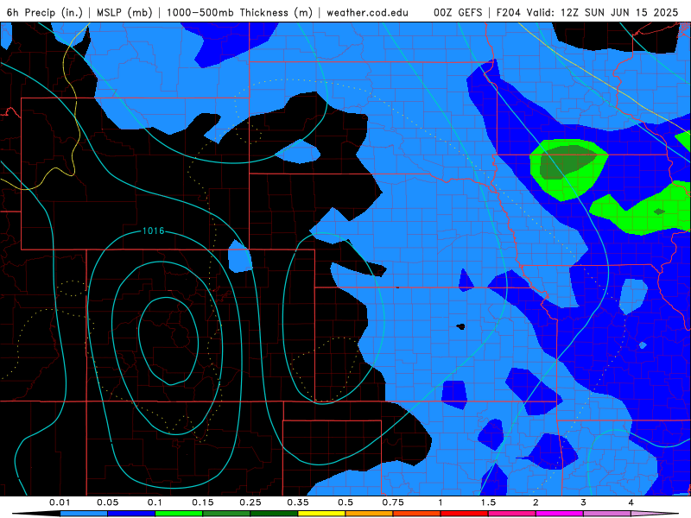Click the 0.5 colorbar value label
Image resolution: width=691 pixels, height=518 pixels.
(345, 502)
